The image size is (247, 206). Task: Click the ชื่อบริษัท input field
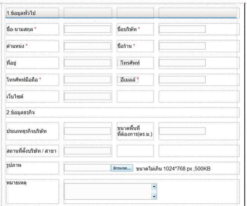pos(182,29)
